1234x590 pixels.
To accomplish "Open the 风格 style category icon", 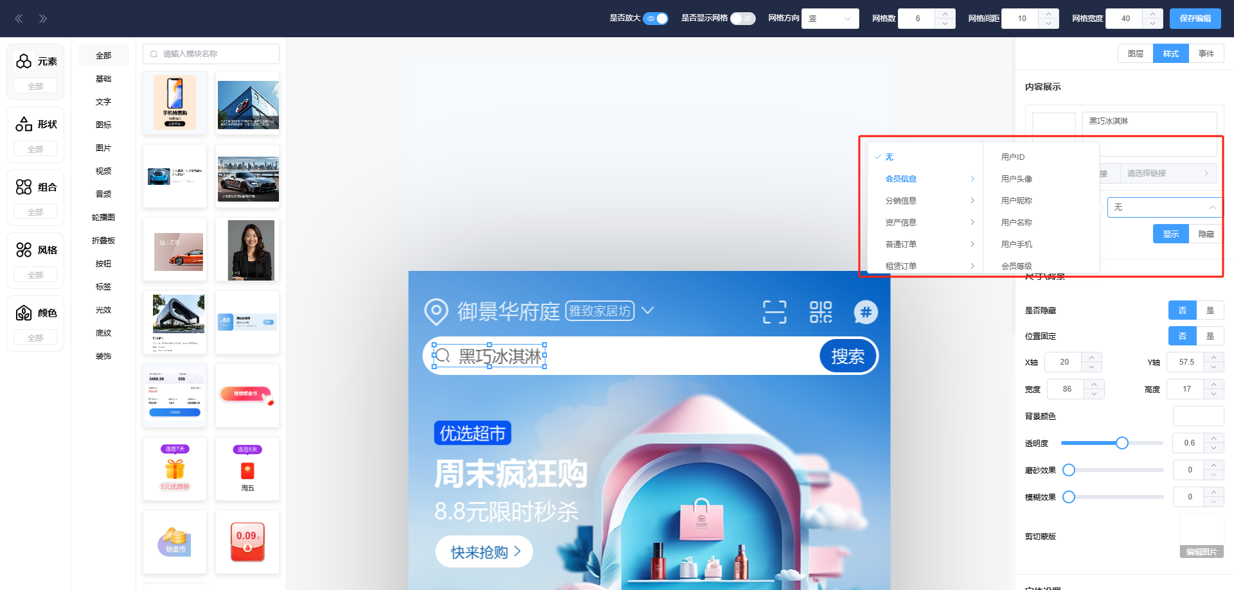I will 24,250.
